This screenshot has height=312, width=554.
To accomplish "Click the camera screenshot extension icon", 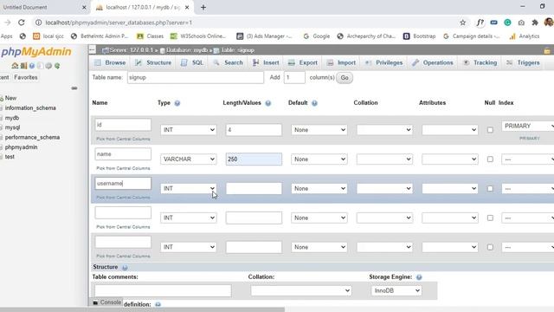I will pyautogui.click(x=521, y=23).
